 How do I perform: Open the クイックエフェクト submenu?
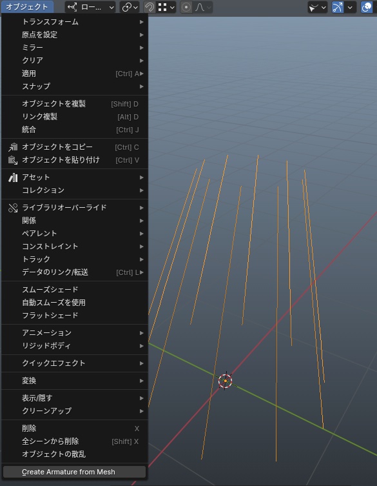[x=75, y=363]
